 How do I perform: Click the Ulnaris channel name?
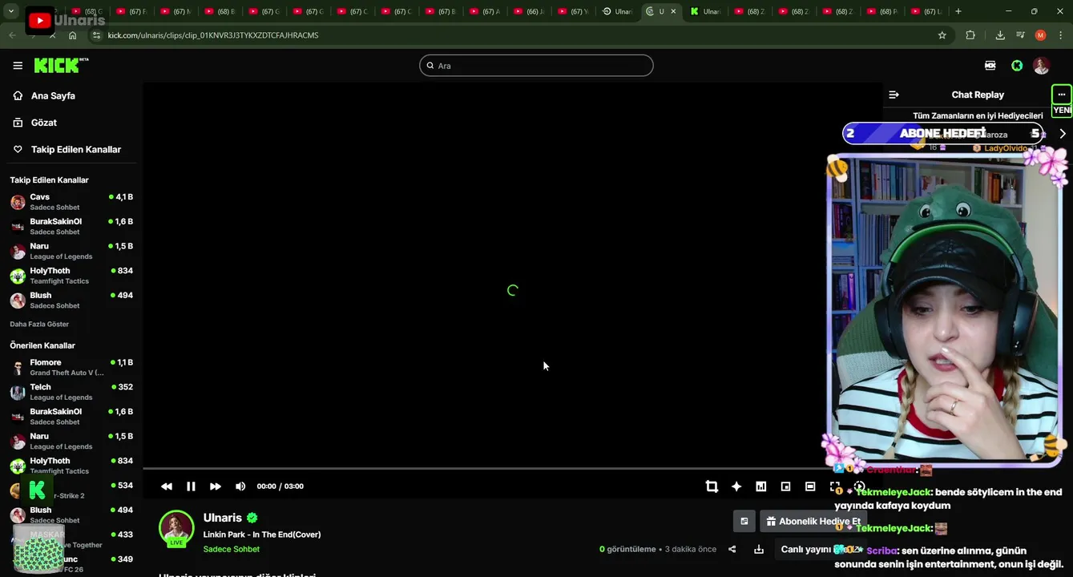pos(223,518)
